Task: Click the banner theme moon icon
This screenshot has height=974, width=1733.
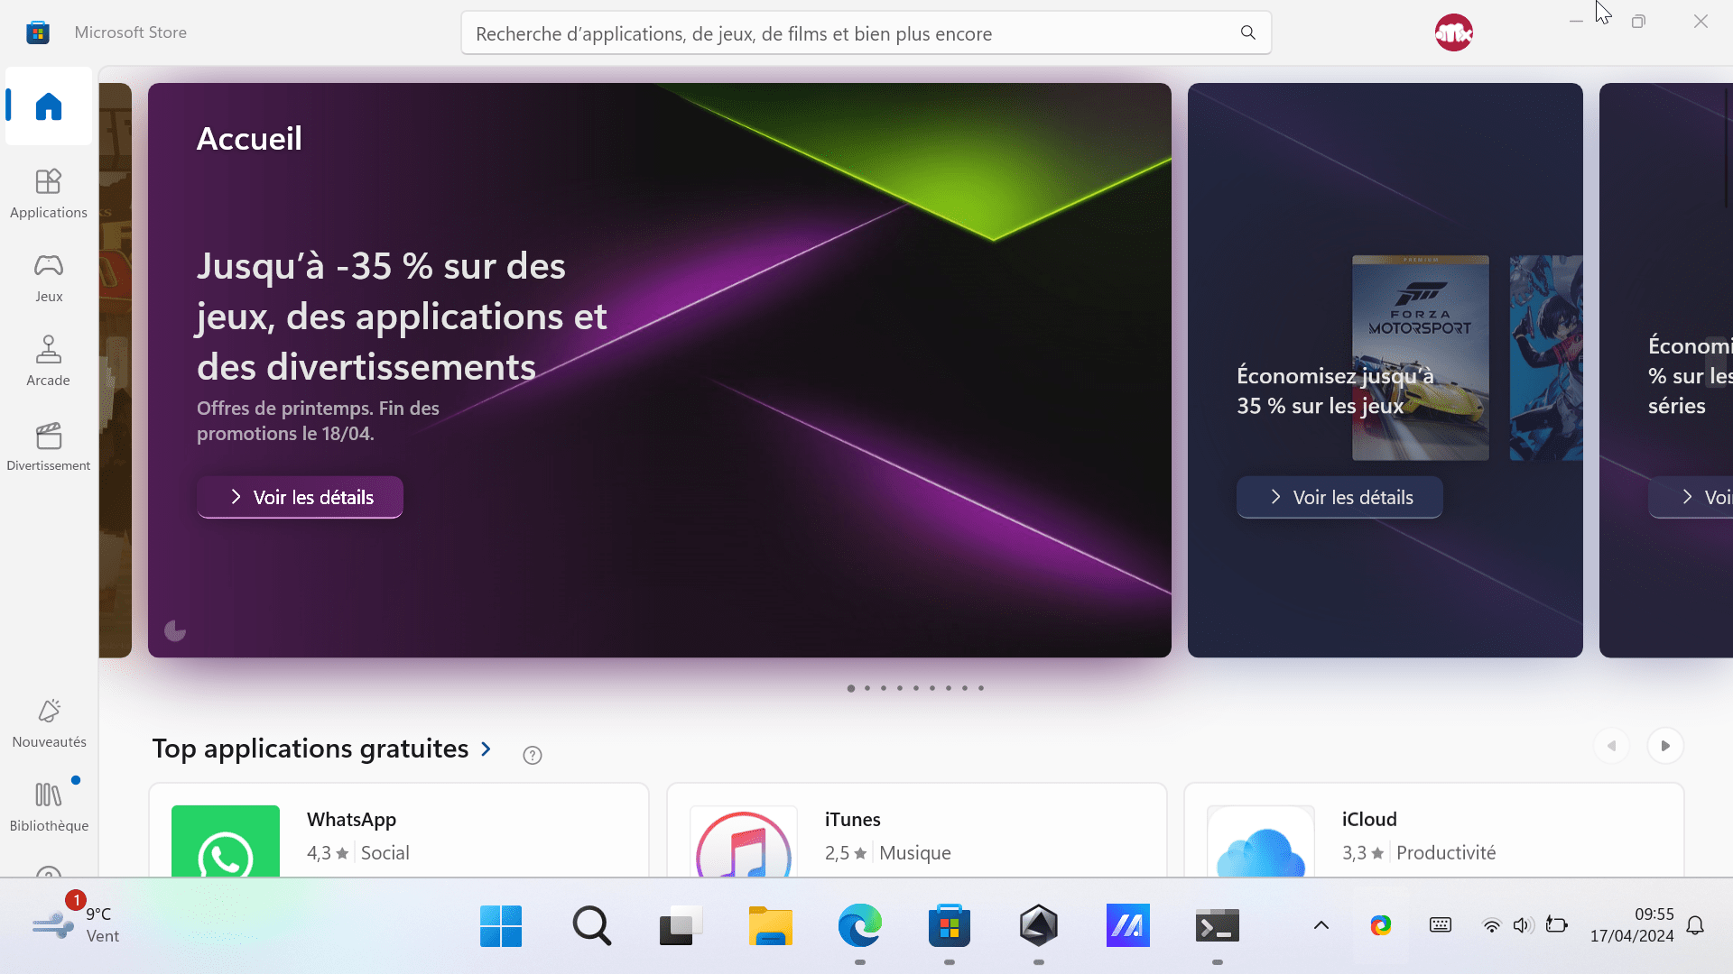Action: 175,630
